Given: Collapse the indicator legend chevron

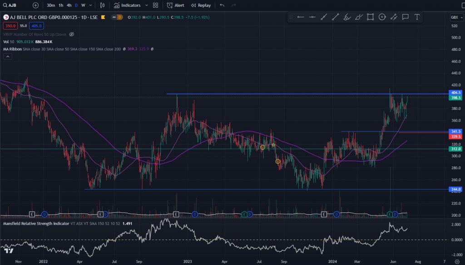Looking at the screenshot, I should point(7,56).
